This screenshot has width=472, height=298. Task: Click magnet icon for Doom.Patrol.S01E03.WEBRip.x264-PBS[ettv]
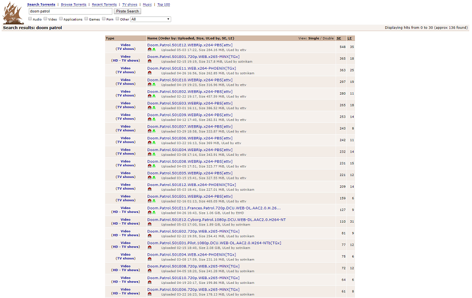150,108
